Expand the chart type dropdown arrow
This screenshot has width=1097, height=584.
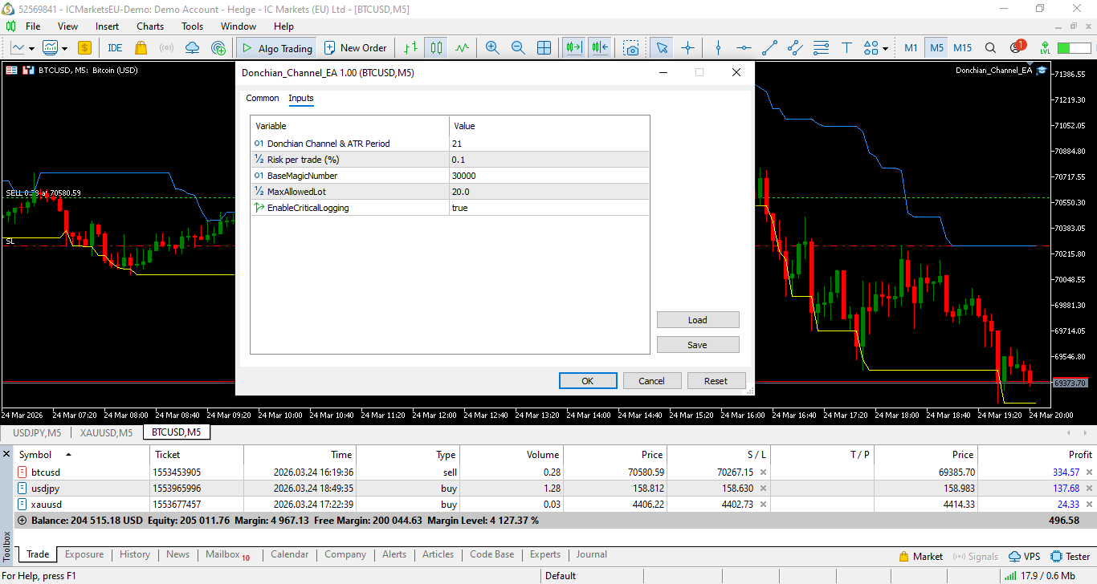click(x=31, y=48)
